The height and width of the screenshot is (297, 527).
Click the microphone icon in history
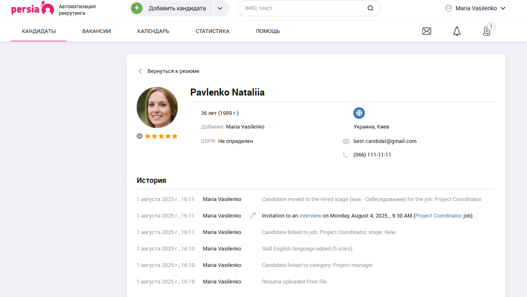point(253,215)
